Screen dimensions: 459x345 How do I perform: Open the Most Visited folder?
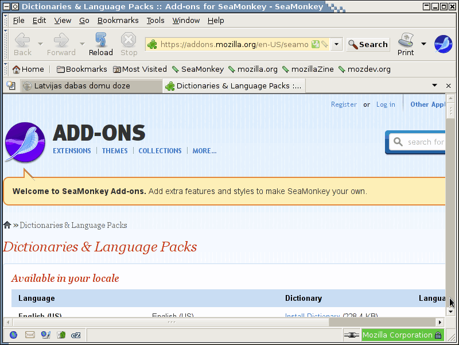click(x=140, y=69)
